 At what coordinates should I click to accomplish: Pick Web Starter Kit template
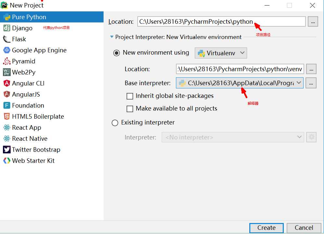click(52, 161)
